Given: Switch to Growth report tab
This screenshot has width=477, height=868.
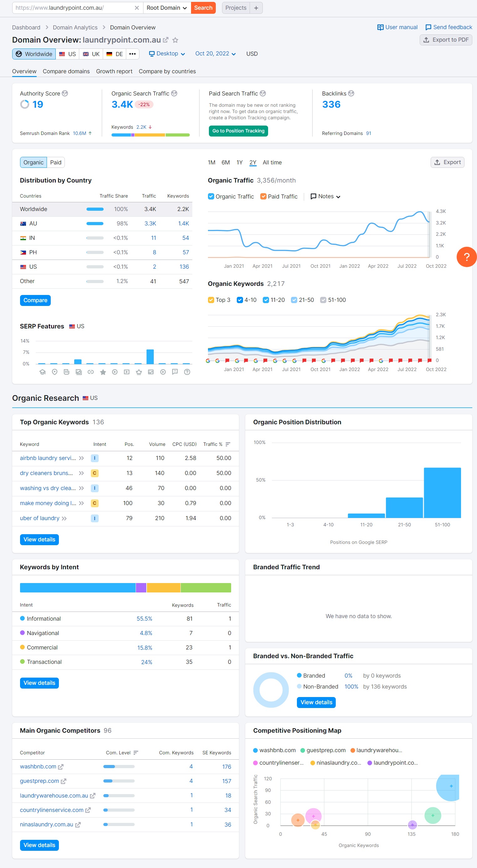Looking at the screenshot, I should [x=114, y=71].
